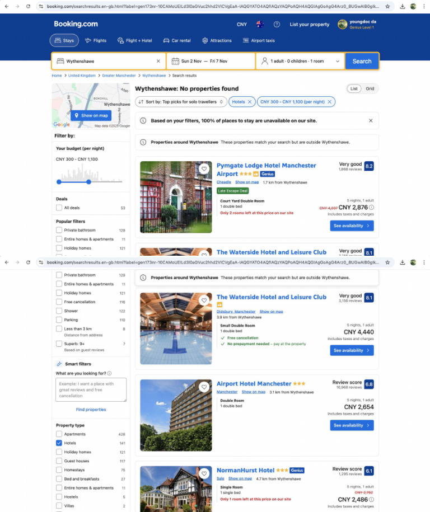The width and height of the screenshot is (430, 512).
Task: Click budget slider minimum handle
Action: point(59,182)
